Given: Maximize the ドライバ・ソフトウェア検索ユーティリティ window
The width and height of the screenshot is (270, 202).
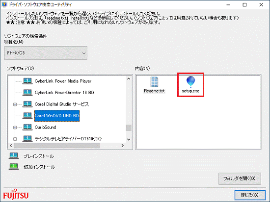Looking at the screenshot, I should click(x=244, y=5).
